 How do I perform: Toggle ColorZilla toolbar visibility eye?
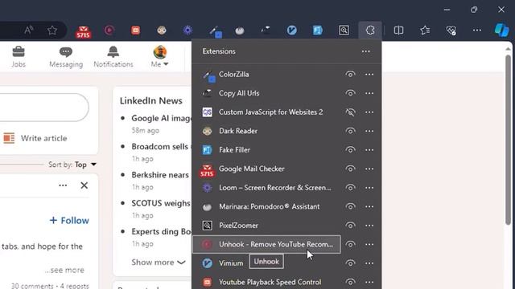tap(350, 75)
